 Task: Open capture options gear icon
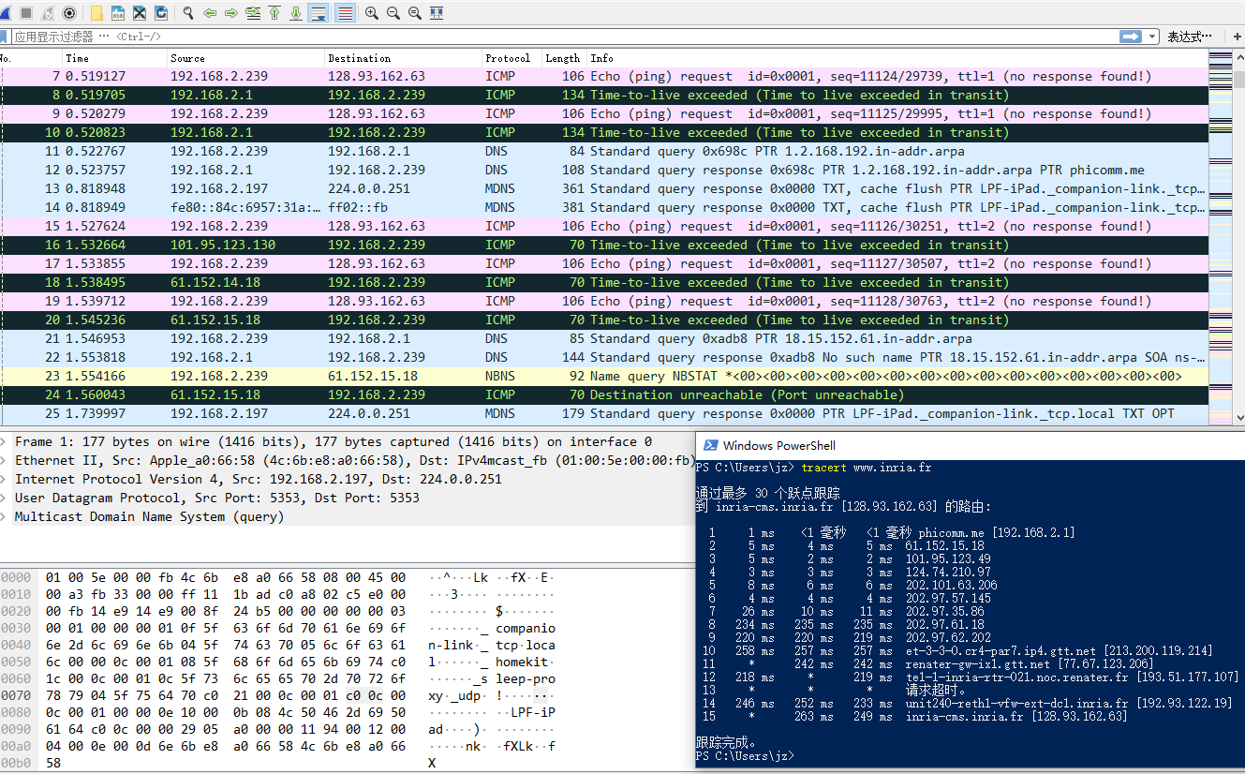[69, 13]
